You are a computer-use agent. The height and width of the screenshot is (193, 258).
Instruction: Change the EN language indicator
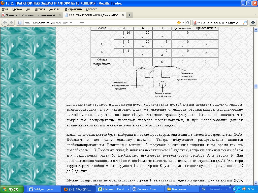coord(204,189)
